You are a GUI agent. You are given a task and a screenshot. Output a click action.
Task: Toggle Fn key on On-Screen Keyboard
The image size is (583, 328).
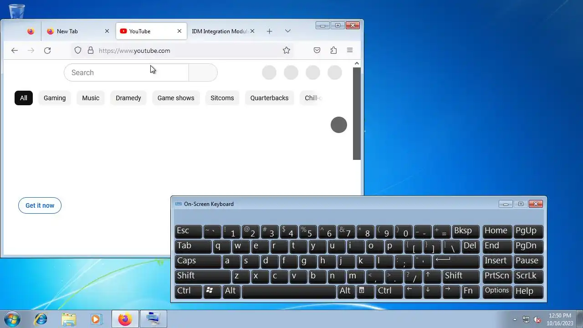tap(470, 292)
